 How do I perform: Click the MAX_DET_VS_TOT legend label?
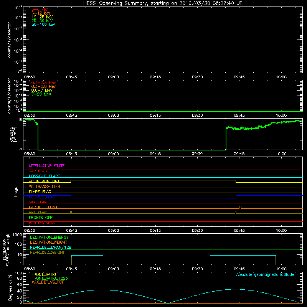click(47, 282)
